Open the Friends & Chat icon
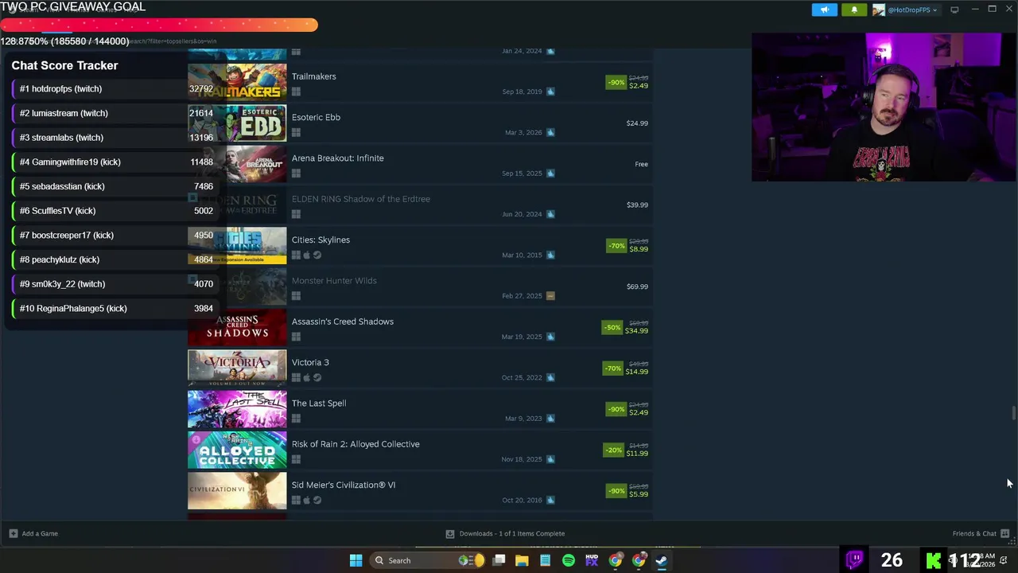The height and width of the screenshot is (573, 1018). (1005, 533)
